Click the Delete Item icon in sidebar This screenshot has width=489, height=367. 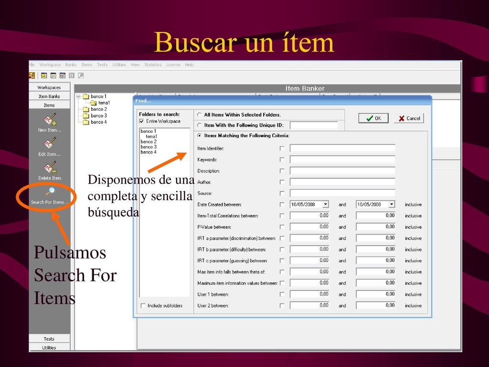pos(50,167)
